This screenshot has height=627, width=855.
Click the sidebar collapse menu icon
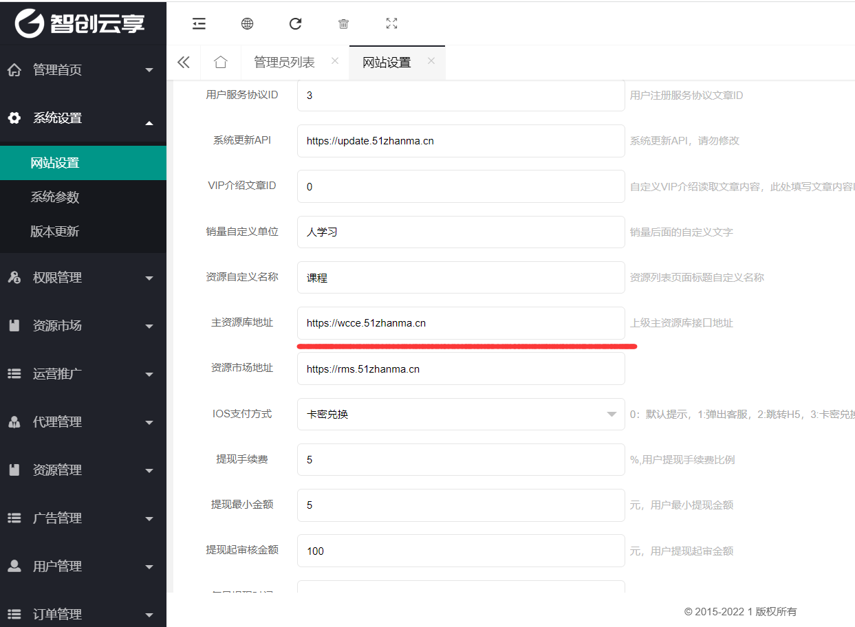coord(199,23)
